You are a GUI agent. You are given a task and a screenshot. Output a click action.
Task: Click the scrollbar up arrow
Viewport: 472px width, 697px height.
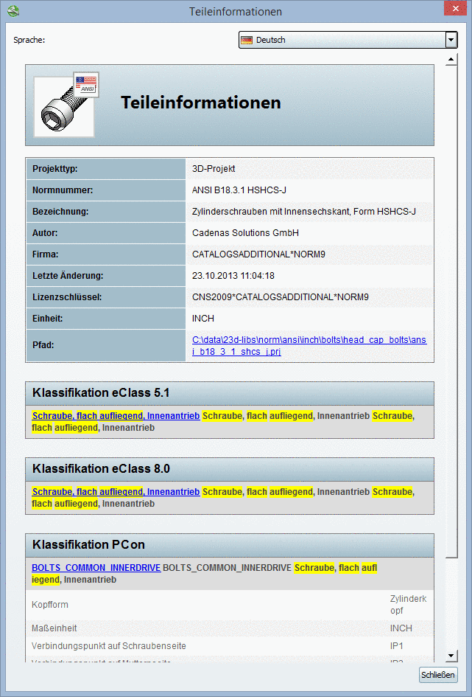451,59
